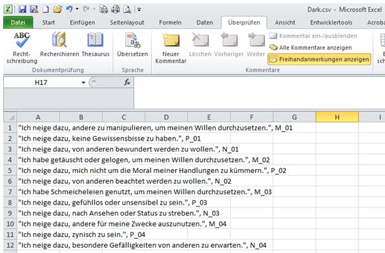Select column A header
Image resolution: width=385 pixels, height=253 pixels.
[38, 117]
